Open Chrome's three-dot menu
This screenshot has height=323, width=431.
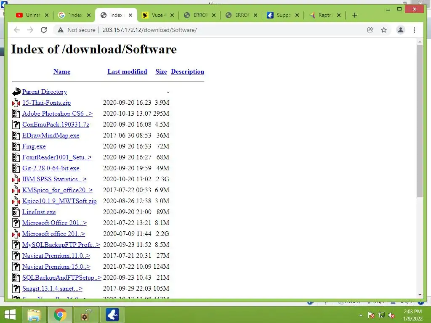tap(414, 30)
